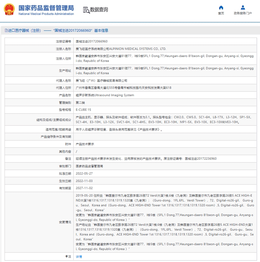Viewport: 260px width, 262px height.
Task: Click registrant name ALPINION MEDICAL SYSTEMS value
Action: pyautogui.click(x=121, y=49)
